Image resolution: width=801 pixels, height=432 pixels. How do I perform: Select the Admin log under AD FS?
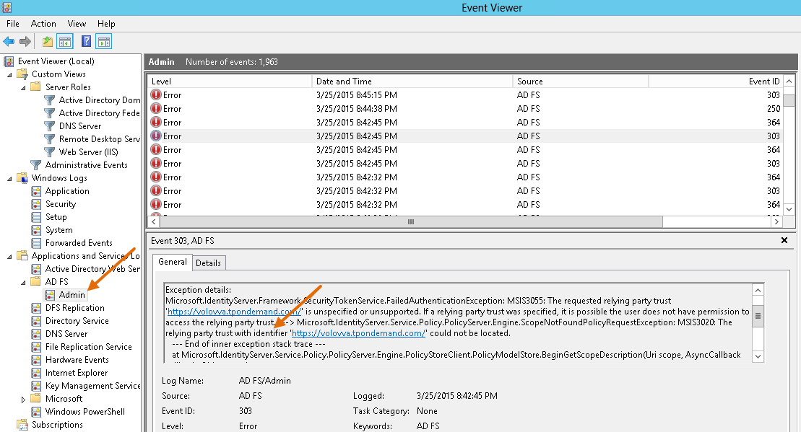(72, 295)
